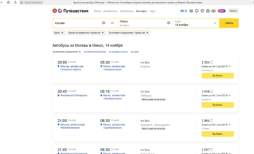Click the pin icon for 06:30 Минск arrival at 21:00 trip

(x=101, y=125)
